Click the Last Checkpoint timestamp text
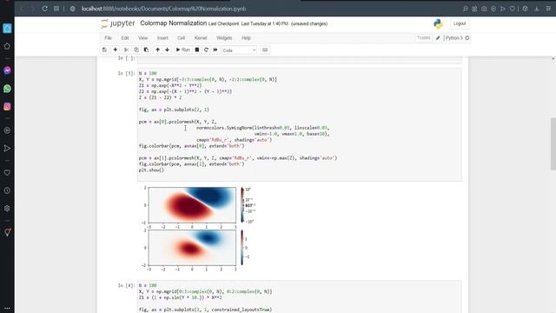 pos(248,23)
